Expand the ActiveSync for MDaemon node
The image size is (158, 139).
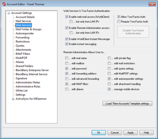tap(13, 99)
